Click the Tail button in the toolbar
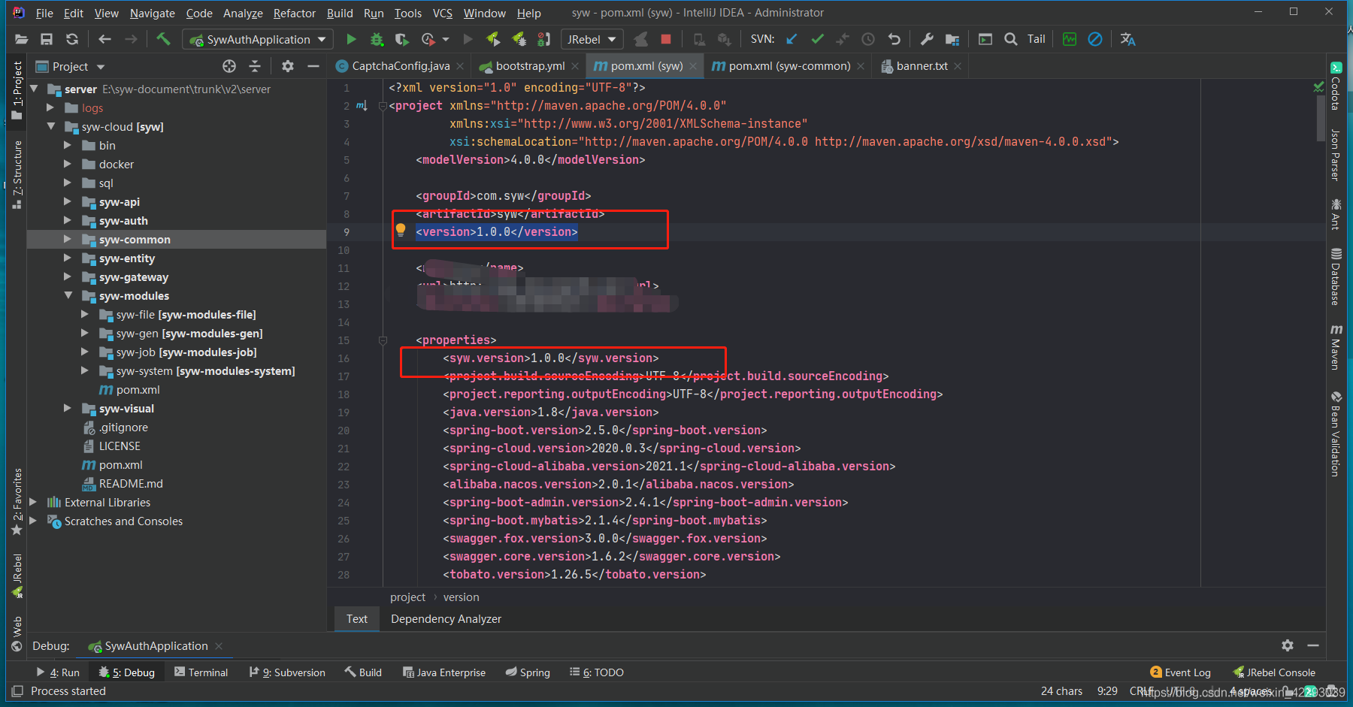 [x=1037, y=39]
